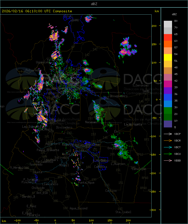Pick the tan 45-48 dBZ swatch
This screenshot has width=188, height=224.
tap(168, 70)
